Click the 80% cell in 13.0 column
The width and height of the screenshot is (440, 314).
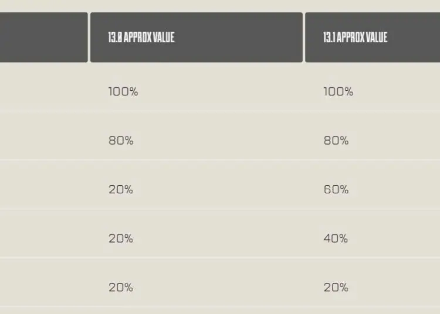[121, 141]
